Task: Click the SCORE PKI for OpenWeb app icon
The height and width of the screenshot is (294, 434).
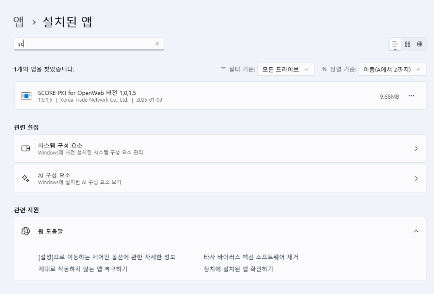Action: pos(26,96)
